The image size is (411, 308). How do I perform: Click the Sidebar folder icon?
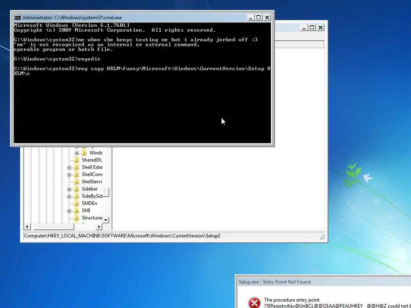[77, 189]
